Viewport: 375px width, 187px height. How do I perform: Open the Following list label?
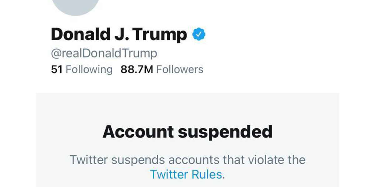pyautogui.click(x=89, y=70)
